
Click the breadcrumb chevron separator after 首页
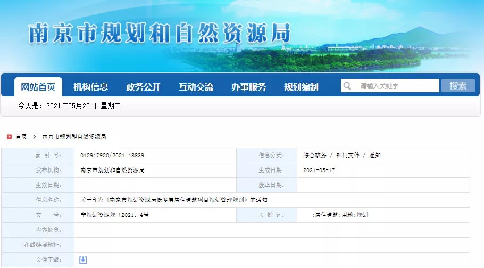(35, 137)
